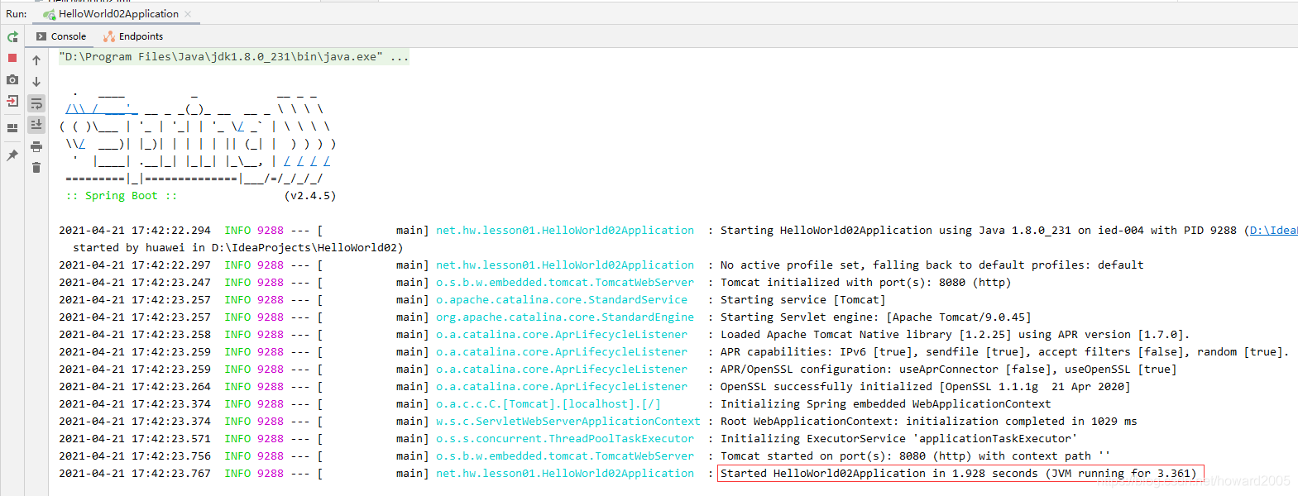Click the org.apache.catalina.core.StandardEngine logger name
1298x496 pixels.
pyautogui.click(x=565, y=317)
